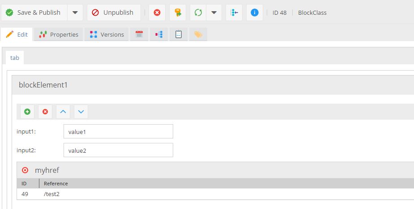Move block down with chevron arrow
Viewport: 414px width, 209px height.
pos(81,112)
